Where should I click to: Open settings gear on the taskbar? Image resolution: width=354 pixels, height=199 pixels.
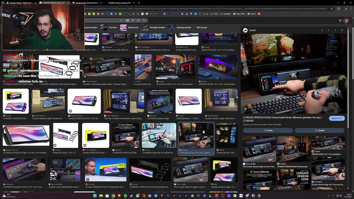click(259, 196)
